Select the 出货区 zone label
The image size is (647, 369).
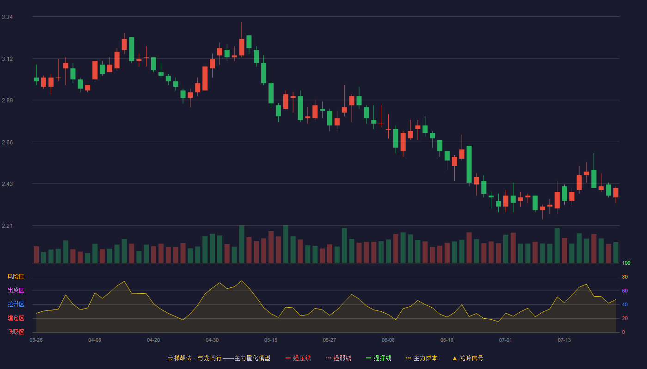[16, 291]
